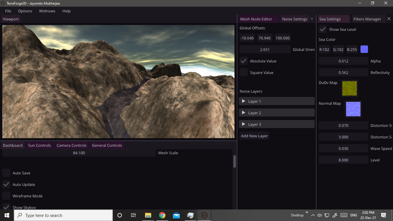Close the Noise Settings panel with X

(x=312, y=19)
